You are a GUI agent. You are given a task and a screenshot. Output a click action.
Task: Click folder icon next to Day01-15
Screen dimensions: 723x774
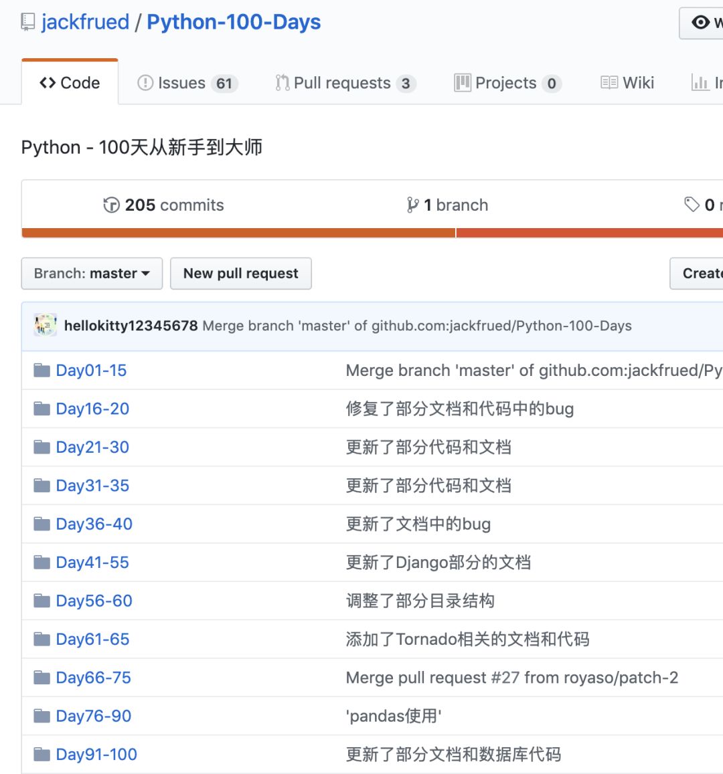click(x=42, y=370)
